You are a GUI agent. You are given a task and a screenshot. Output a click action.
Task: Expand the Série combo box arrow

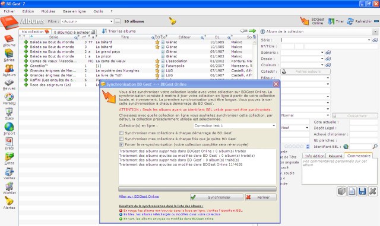369,40
